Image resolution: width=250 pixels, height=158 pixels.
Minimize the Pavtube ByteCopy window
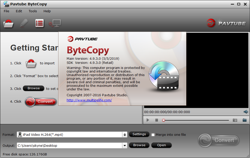[x=232, y=4]
